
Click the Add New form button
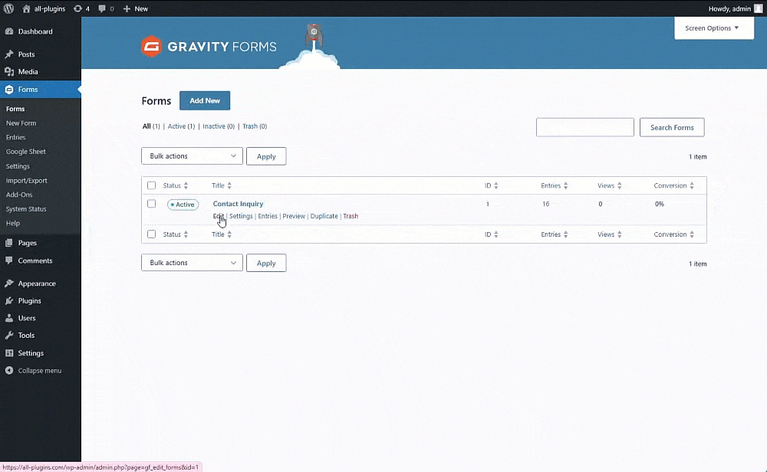(205, 100)
